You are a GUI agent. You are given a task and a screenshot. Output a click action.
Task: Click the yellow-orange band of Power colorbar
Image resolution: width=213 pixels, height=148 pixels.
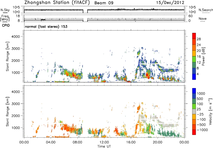click(194, 53)
